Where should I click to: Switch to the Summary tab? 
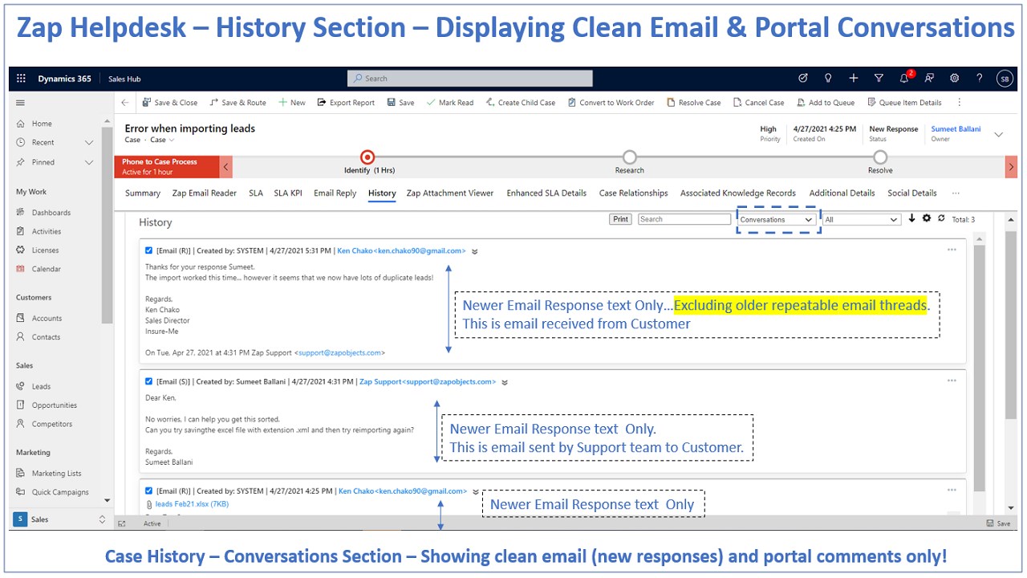(143, 193)
